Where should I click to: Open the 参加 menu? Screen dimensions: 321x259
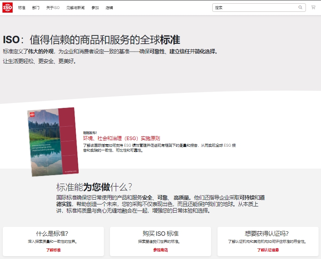95,8
